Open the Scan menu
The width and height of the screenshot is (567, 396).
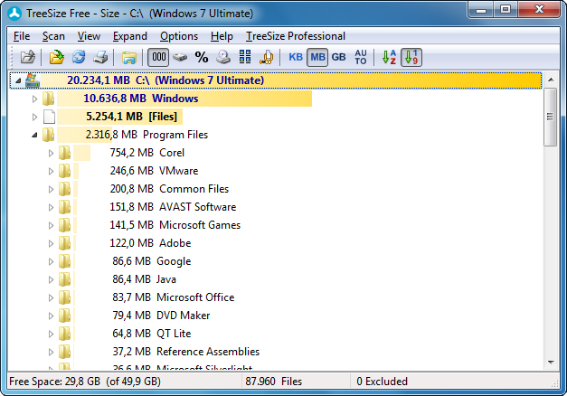[x=53, y=36]
